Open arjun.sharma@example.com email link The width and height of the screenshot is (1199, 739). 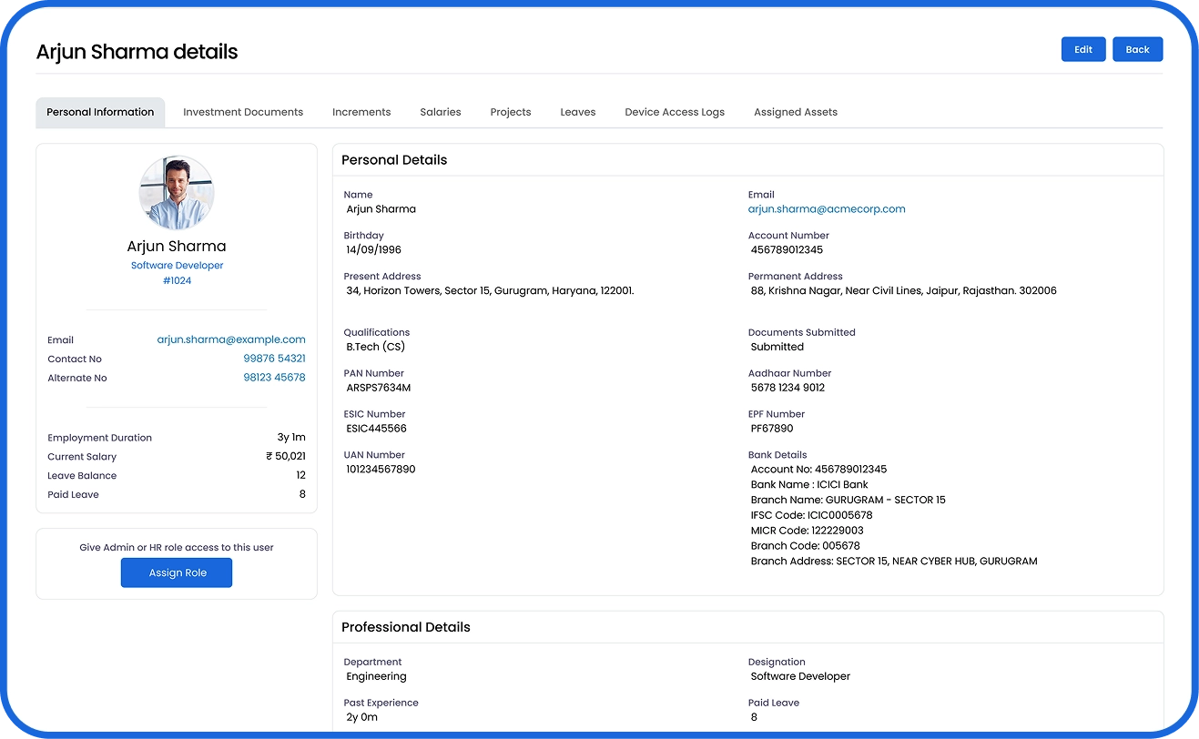click(231, 339)
